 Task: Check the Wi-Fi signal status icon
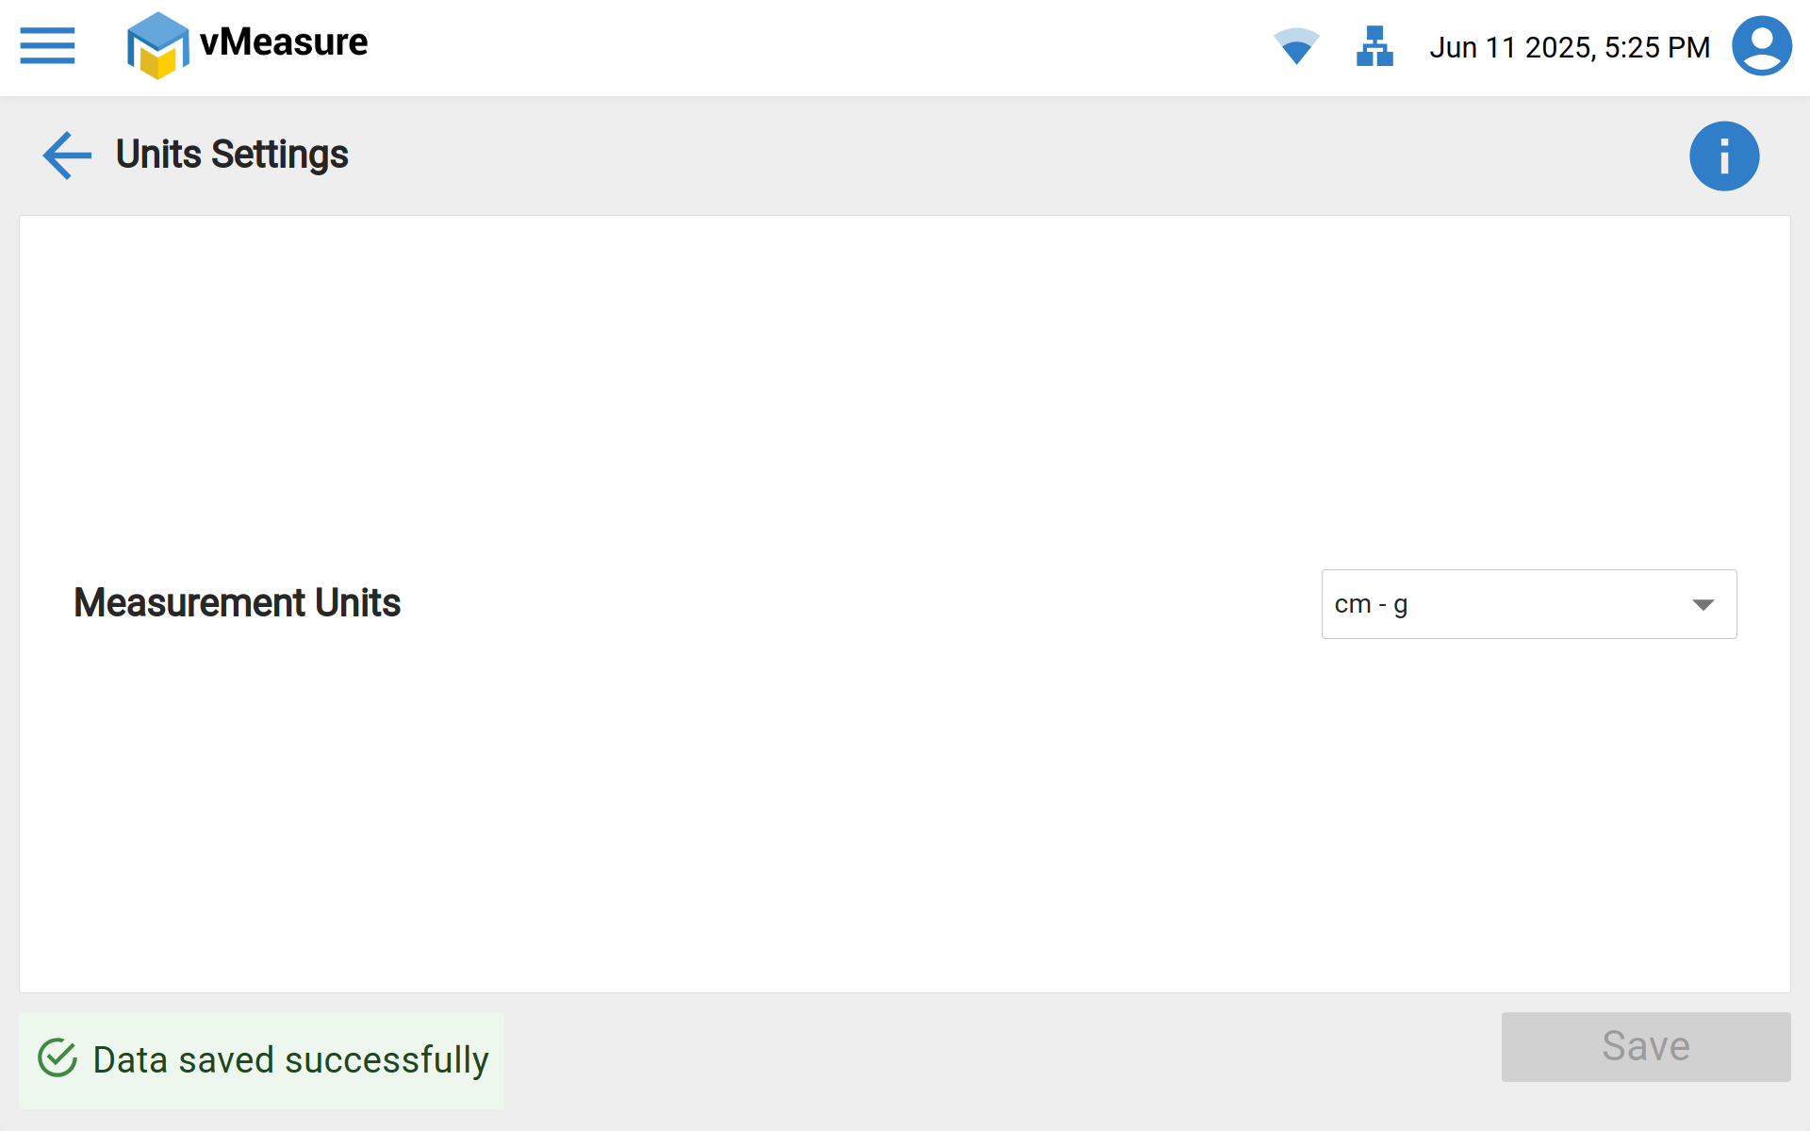point(1296,45)
